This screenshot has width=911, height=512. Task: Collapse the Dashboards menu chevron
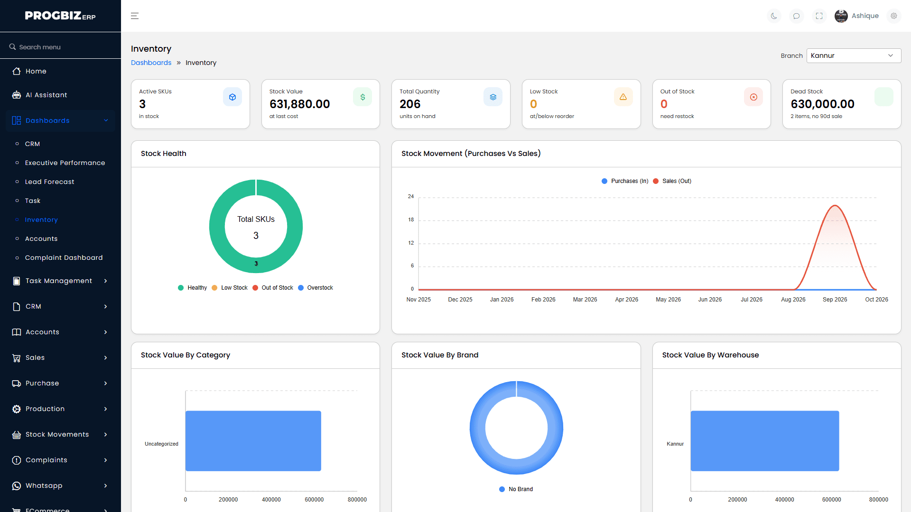pos(106,121)
